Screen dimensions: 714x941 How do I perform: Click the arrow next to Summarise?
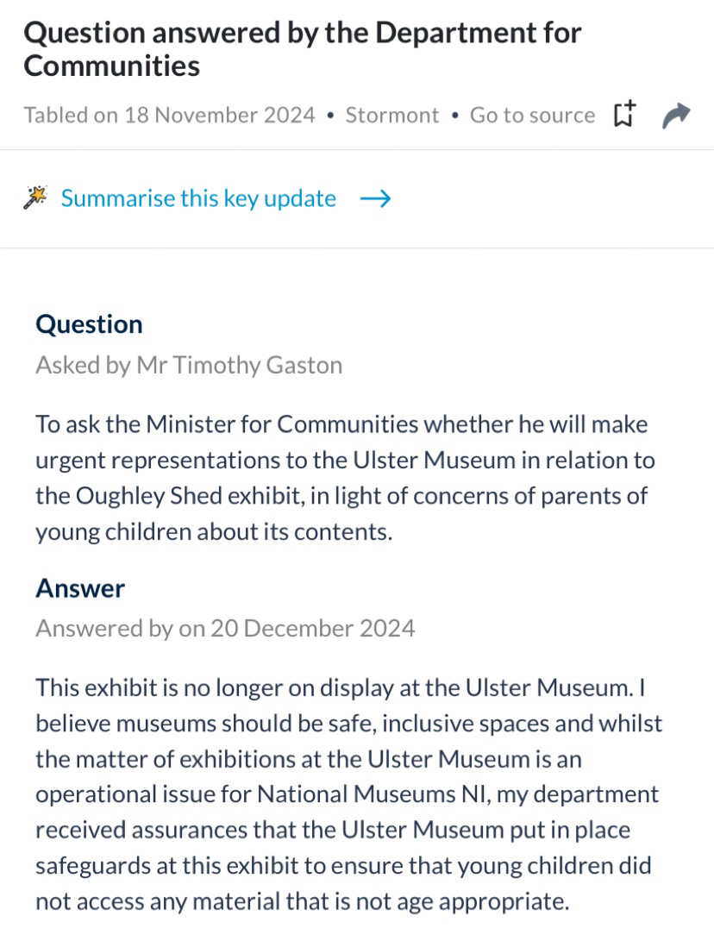[x=375, y=199]
